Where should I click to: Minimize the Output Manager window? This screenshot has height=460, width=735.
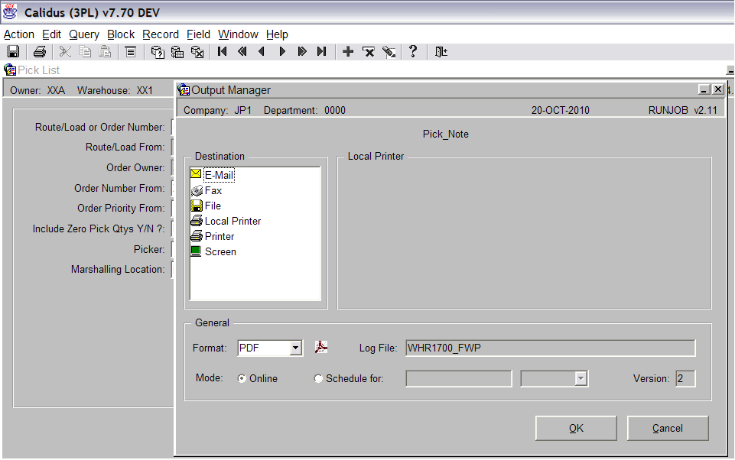tap(704, 89)
